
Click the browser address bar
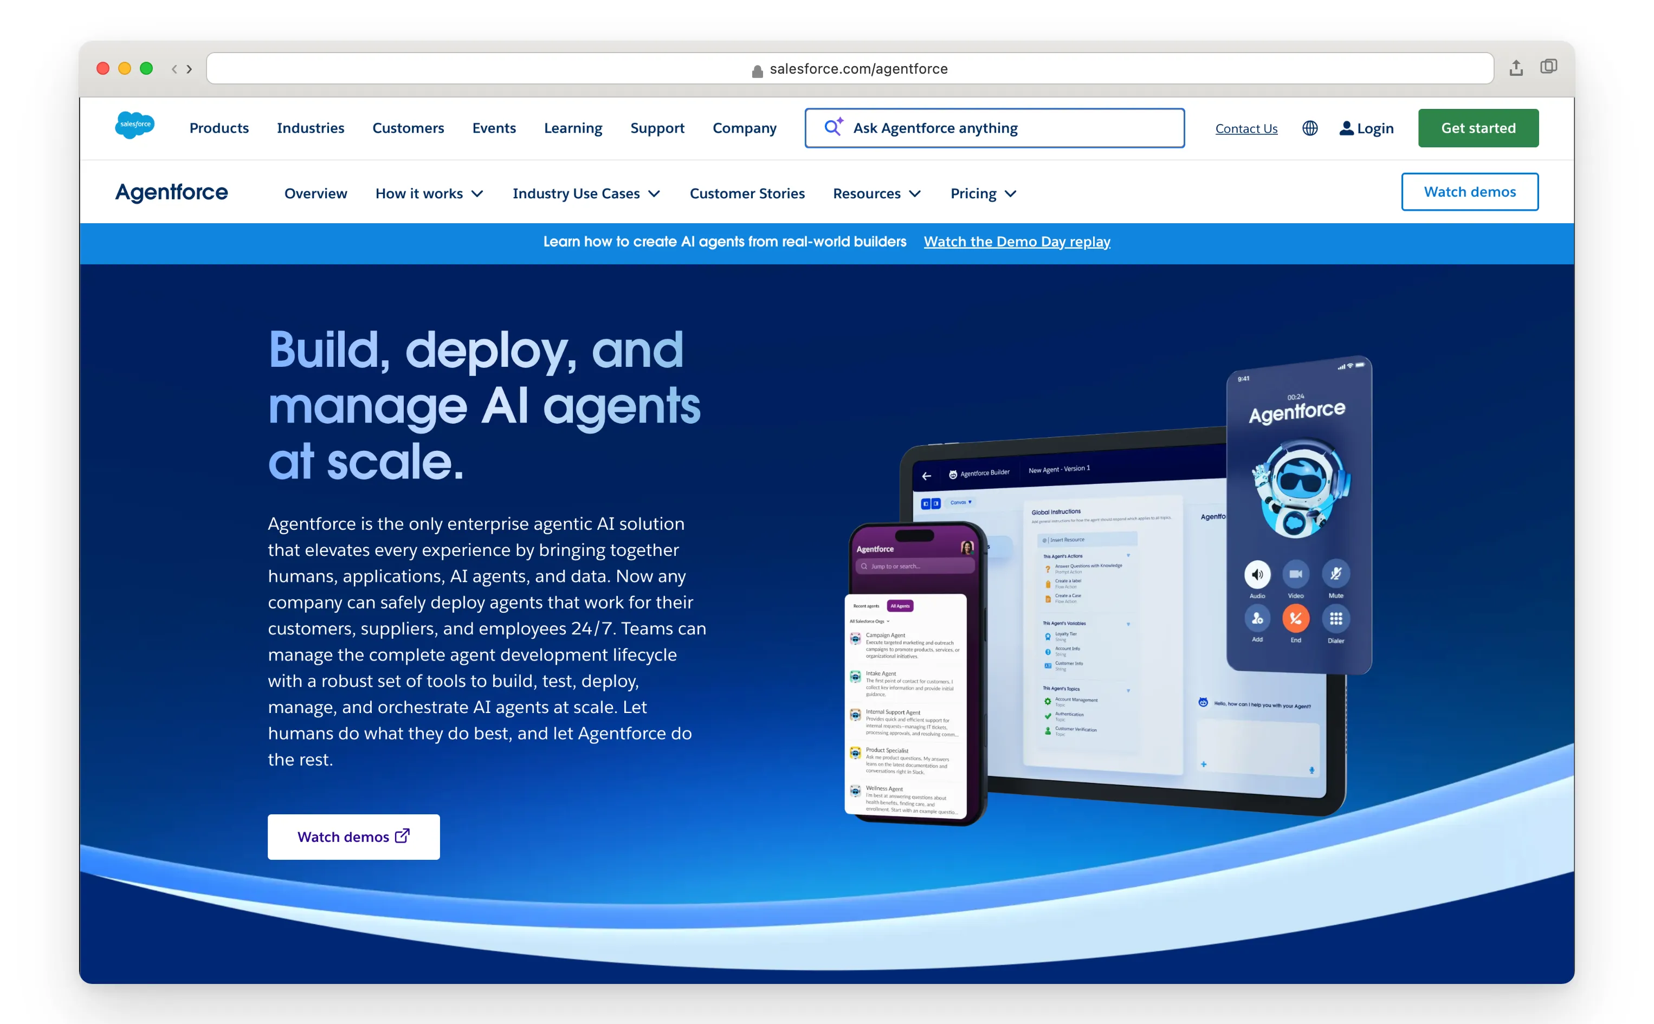(x=849, y=68)
